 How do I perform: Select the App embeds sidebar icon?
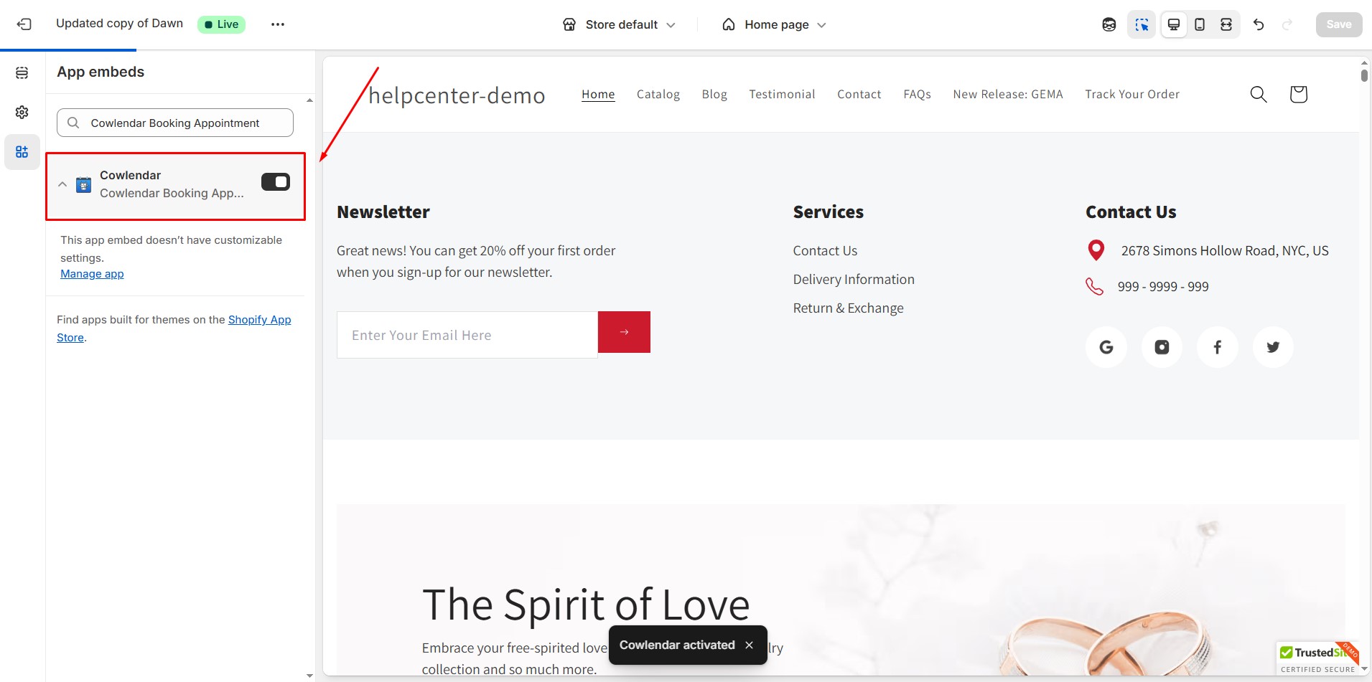pos(22,152)
